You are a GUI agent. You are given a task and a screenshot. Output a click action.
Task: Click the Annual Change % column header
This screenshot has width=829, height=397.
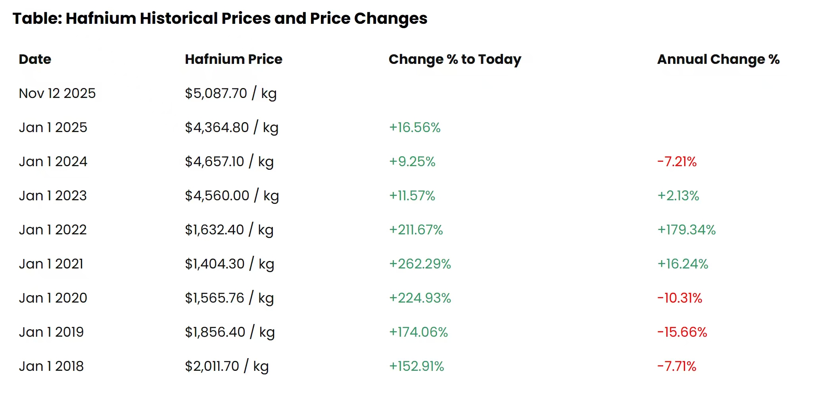click(x=718, y=59)
